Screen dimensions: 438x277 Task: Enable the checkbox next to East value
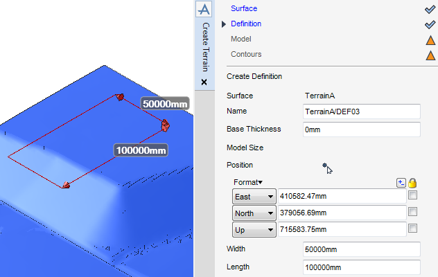point(413,197)
